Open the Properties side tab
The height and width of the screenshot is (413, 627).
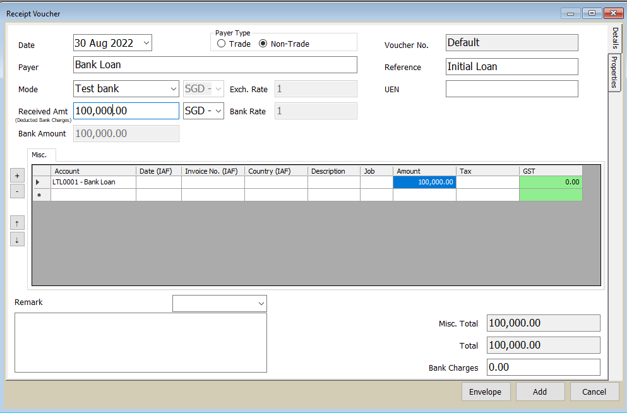pos(614,72)
